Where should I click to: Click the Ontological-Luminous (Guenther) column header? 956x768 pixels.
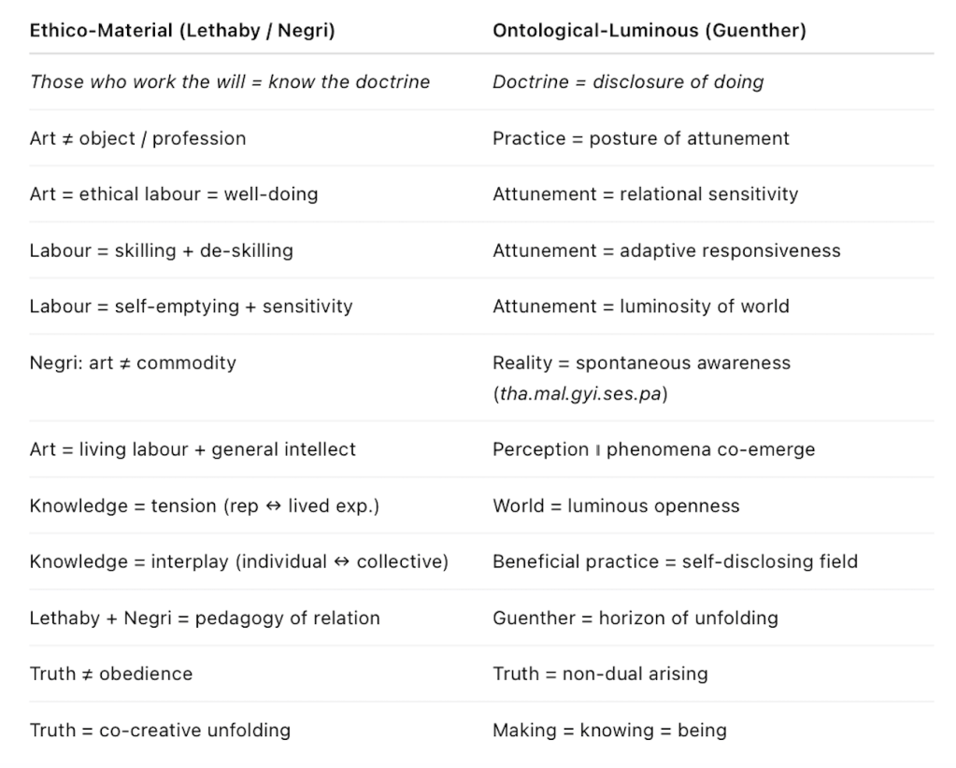[x=649, y=31]
